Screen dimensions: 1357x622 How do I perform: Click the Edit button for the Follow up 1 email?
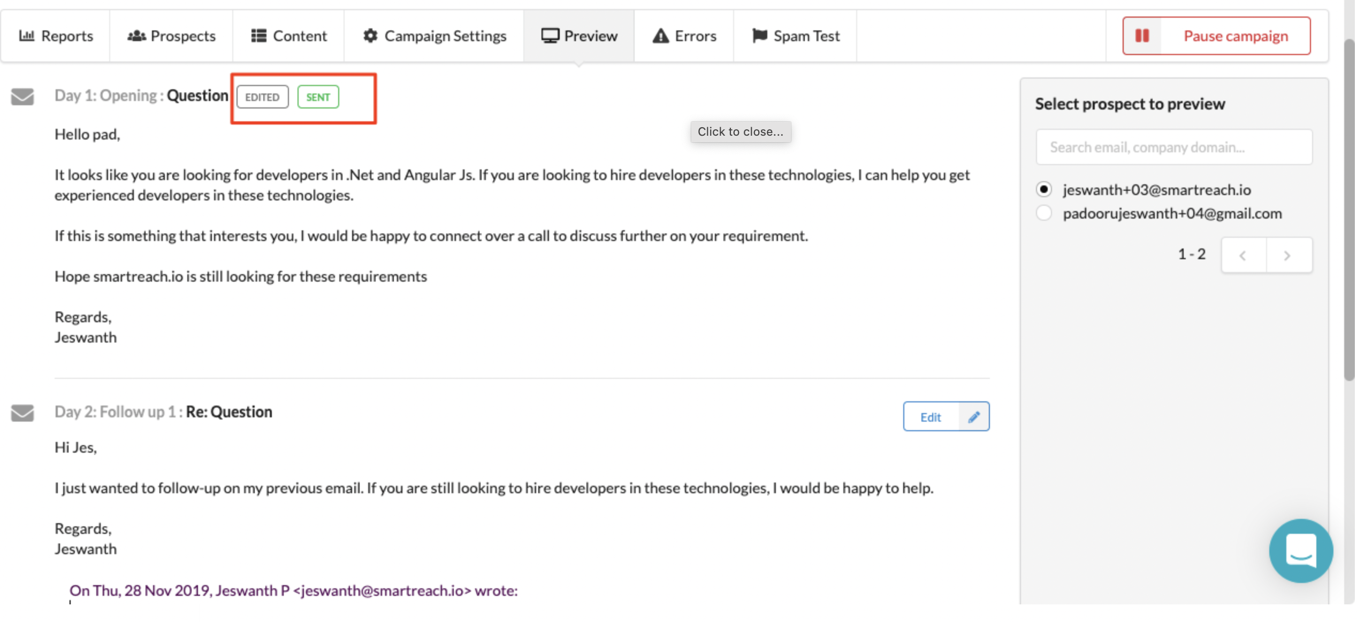click(931, 417)
